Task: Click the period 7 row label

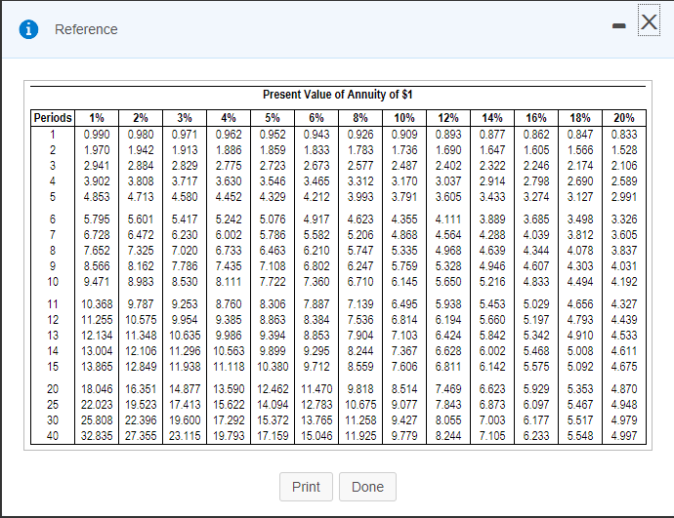Action: click(53, 235)
